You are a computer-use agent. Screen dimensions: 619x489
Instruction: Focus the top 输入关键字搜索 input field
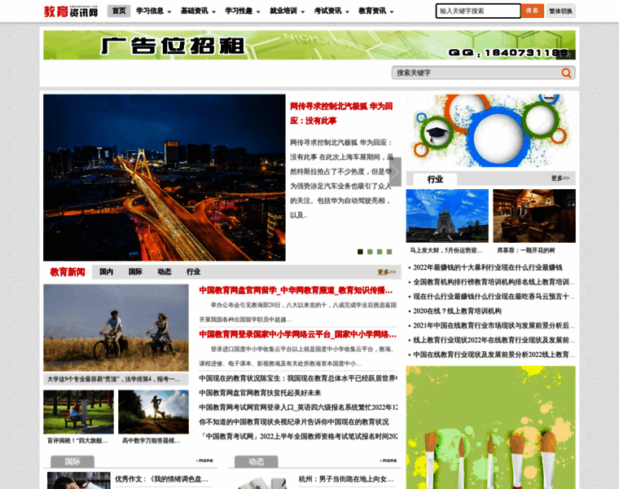click(478, 11)
